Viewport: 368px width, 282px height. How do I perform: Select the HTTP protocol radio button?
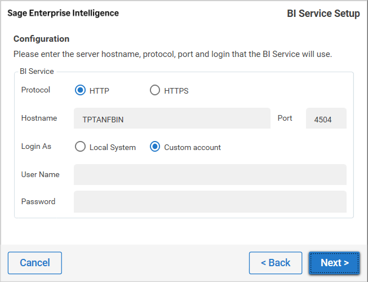click(x=80, y=90)
